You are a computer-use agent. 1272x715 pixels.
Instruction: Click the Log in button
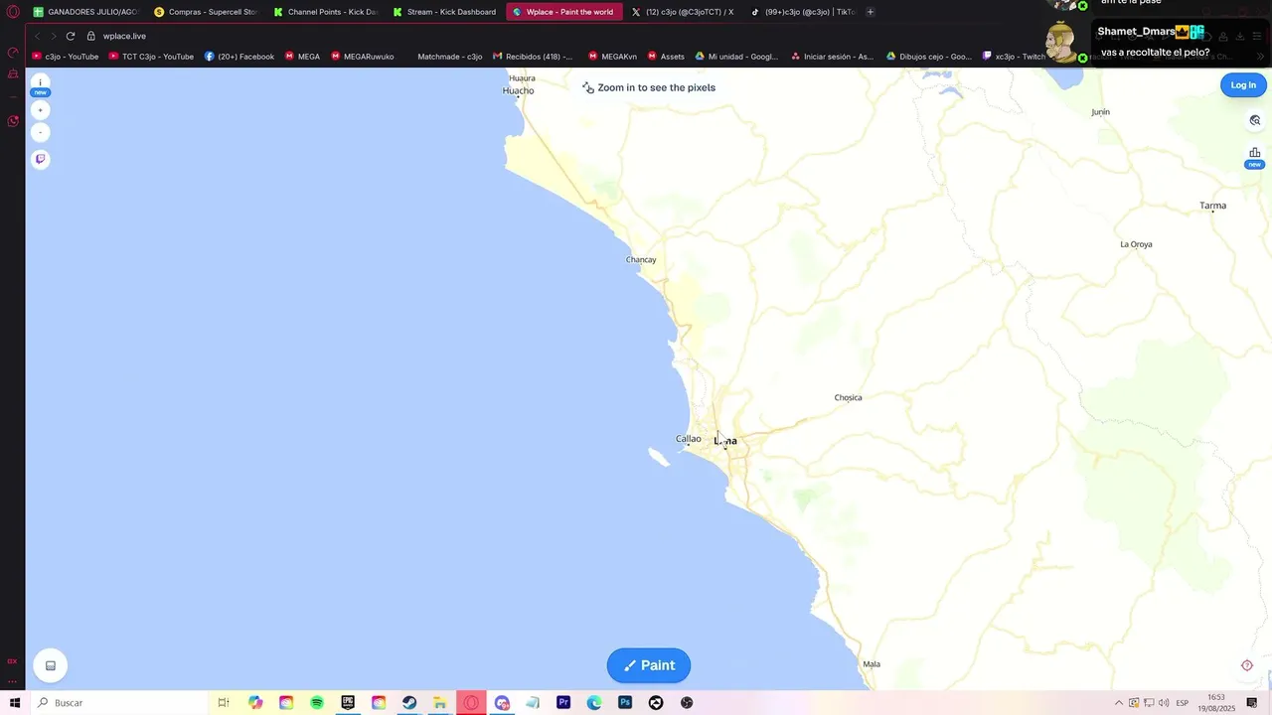coord(1243,85)
